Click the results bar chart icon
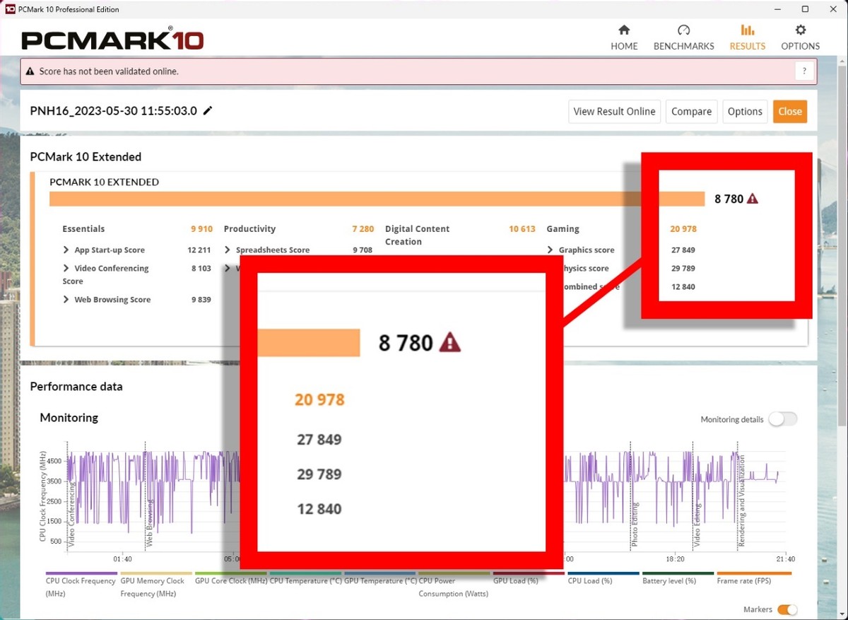Viewport: 848px width, 620px height. 747,30
